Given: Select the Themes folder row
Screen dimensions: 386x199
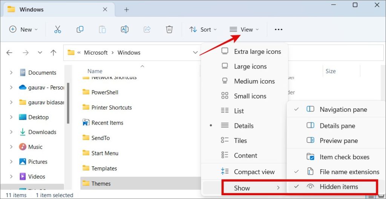Looking at the screenshot, I should 140,184.
